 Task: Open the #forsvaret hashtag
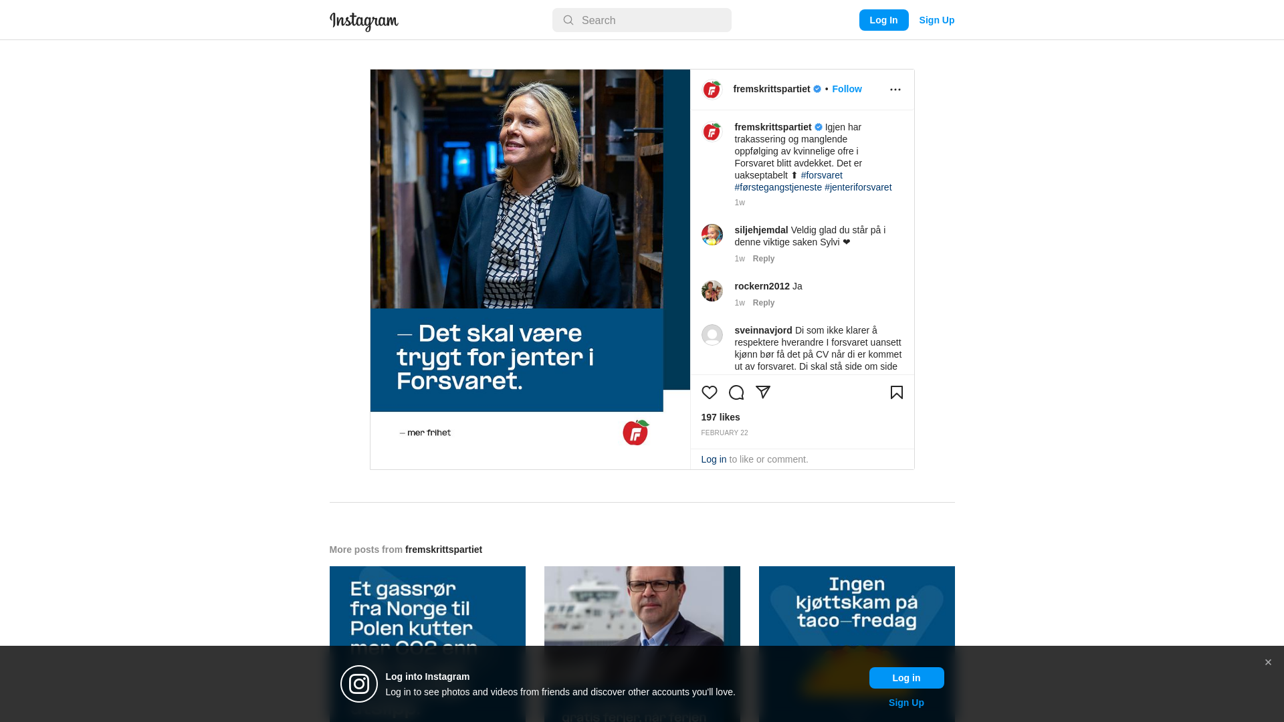[x=821, y=175]
